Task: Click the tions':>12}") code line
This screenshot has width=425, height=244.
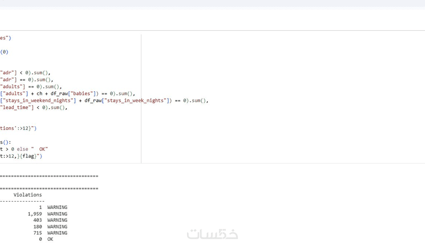Action: 18,128
